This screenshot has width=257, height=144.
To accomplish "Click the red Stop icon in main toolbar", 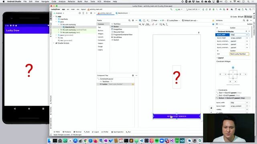I will (228, 10).
